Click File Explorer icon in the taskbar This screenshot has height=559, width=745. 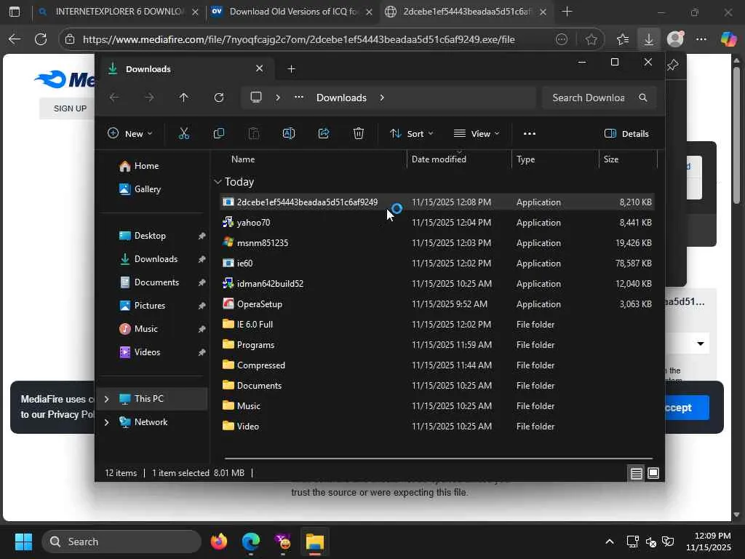coord(314,542)
